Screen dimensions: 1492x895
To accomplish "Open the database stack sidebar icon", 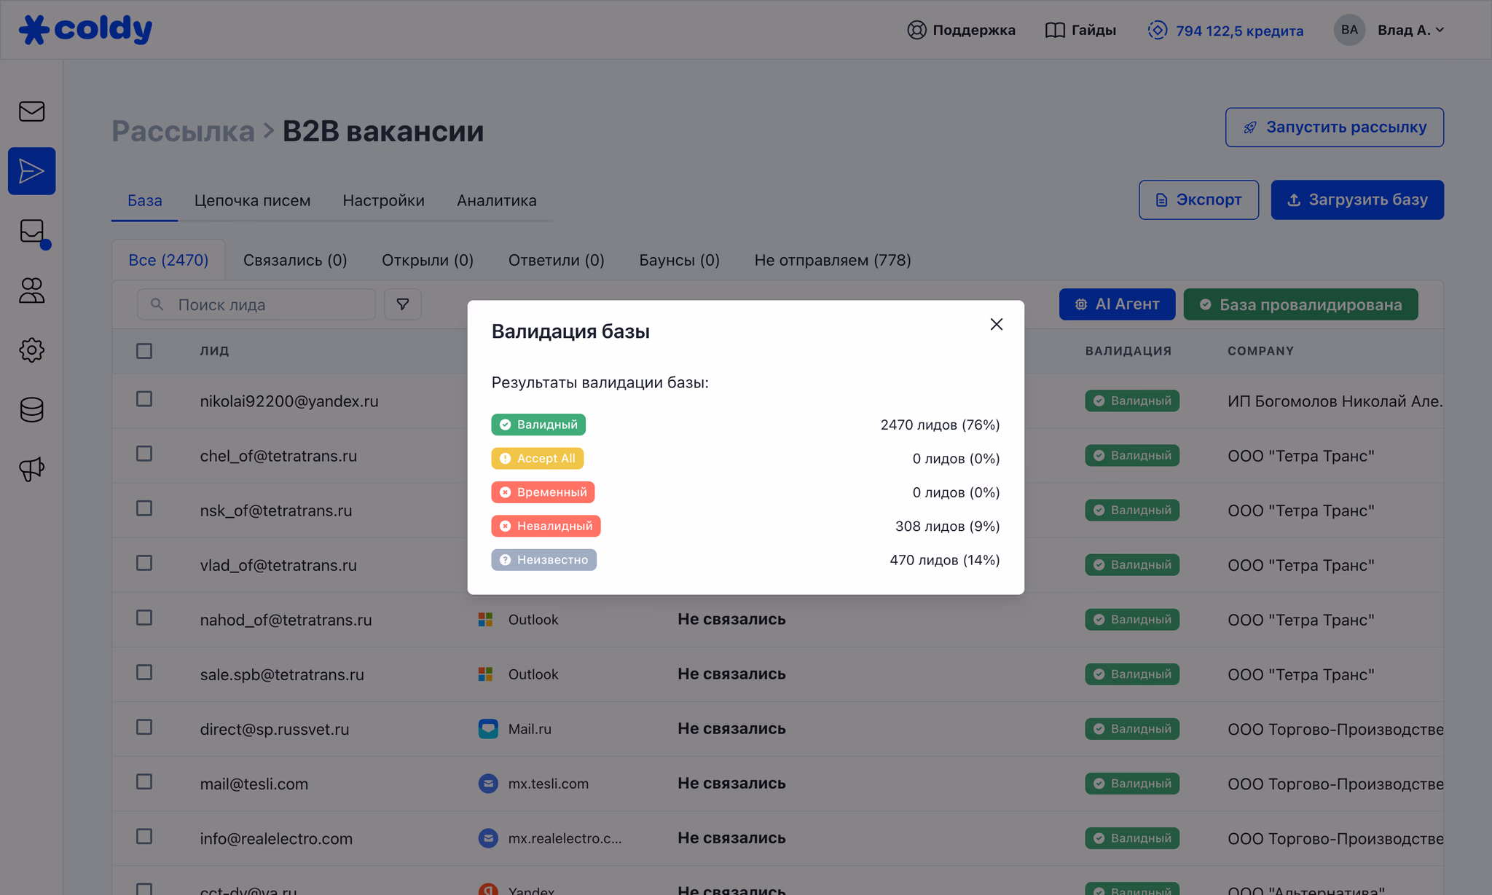I will 31,410.
